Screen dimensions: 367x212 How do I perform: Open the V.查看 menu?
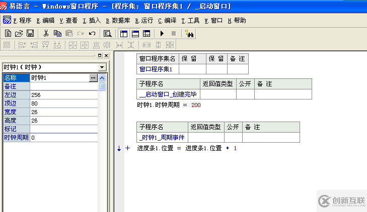[68, 21]
